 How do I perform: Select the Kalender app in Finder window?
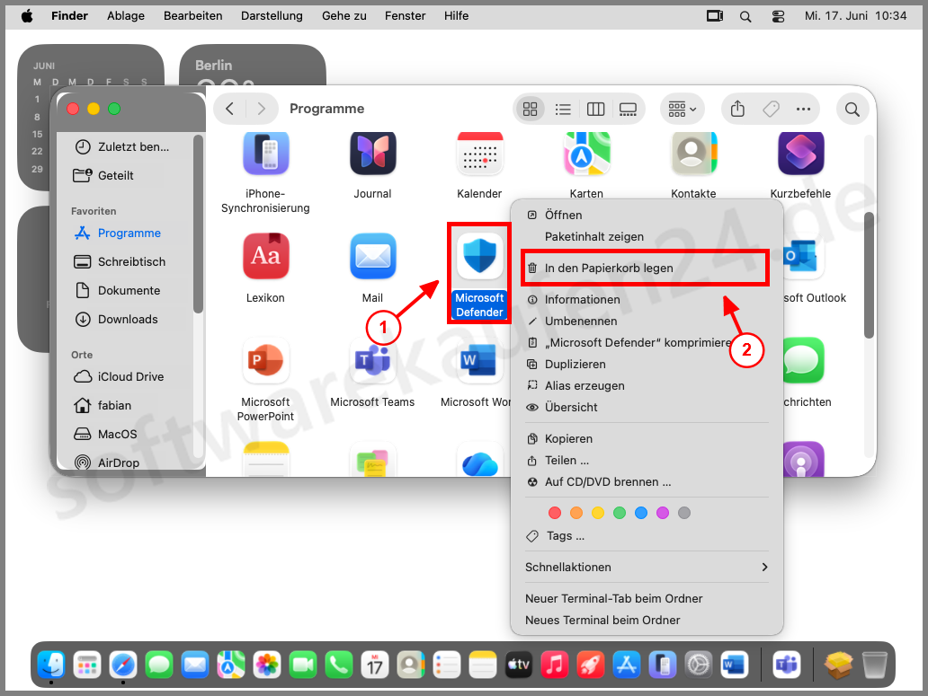coord(479,154)
